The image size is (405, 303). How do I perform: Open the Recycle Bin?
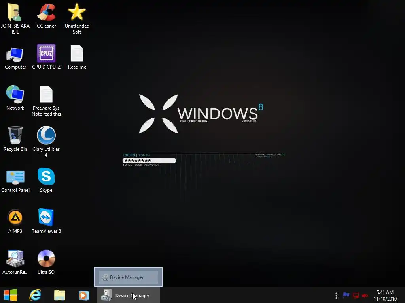tap(15, 139)
